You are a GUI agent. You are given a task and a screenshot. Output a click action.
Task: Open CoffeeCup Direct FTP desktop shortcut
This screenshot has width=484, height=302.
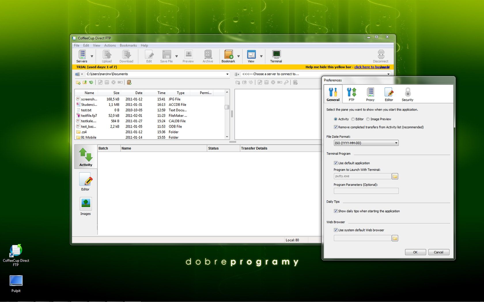point(16,255)
